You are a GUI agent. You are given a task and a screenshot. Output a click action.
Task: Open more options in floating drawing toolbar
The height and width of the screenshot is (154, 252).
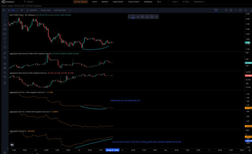(x=157, y=17)
